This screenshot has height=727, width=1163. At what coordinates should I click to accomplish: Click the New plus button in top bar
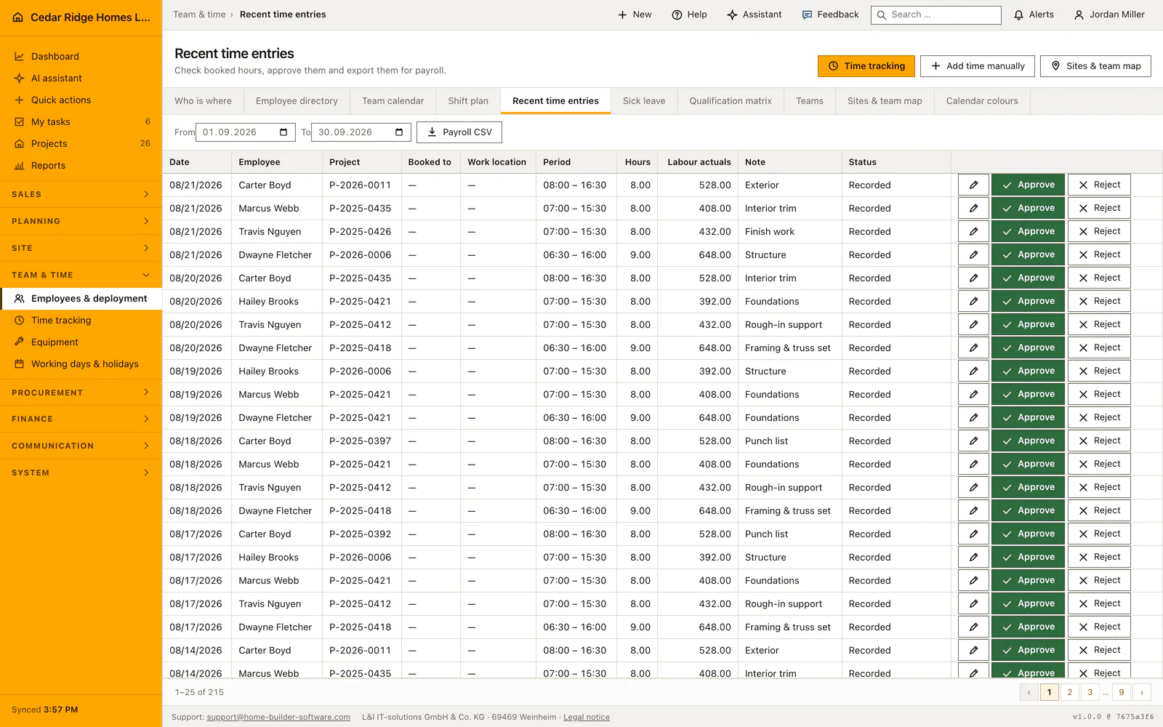(x=635, y=15)
